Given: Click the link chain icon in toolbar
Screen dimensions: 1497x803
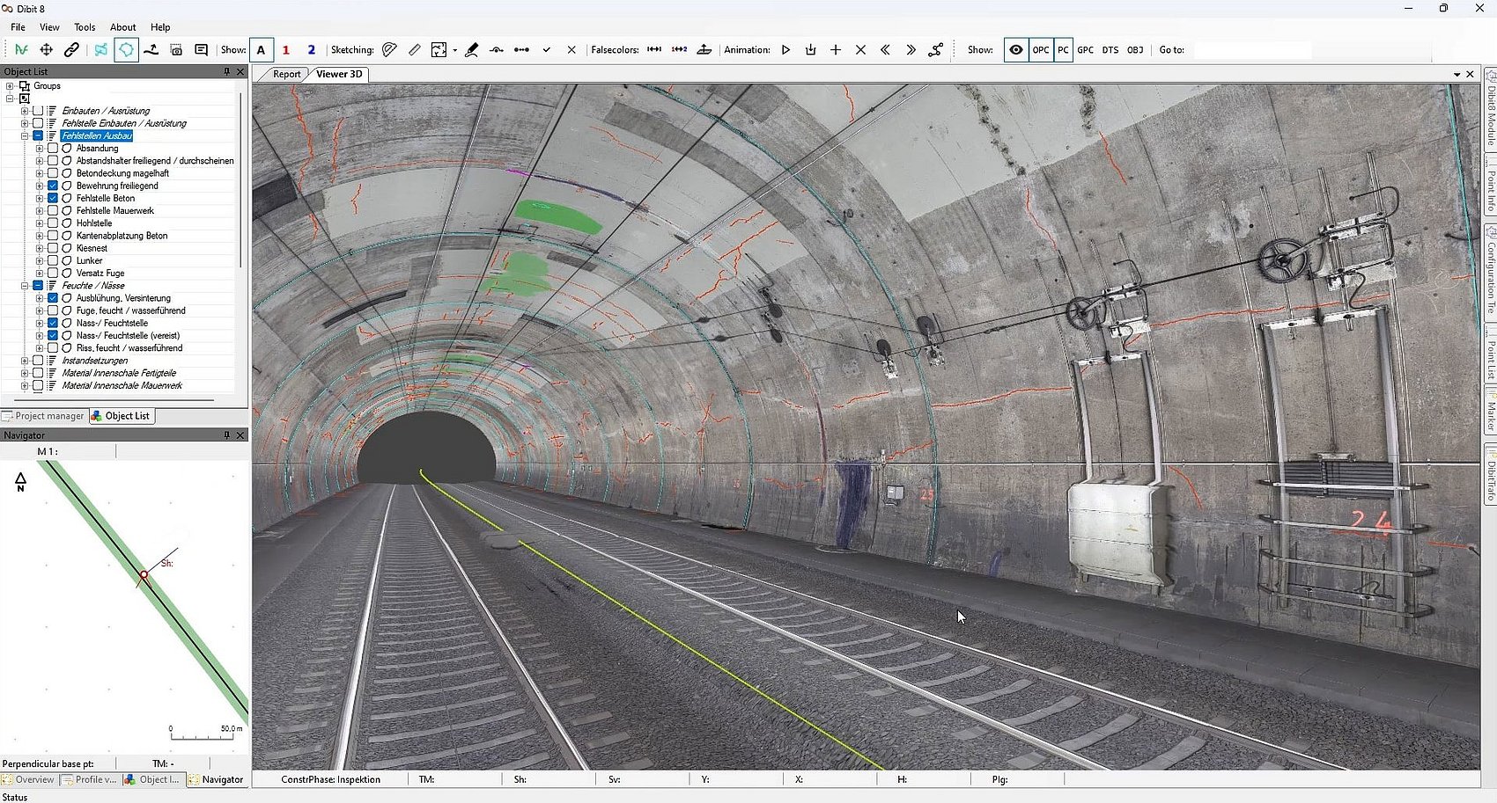Looking at the screenshot, I should coord(71,50).
